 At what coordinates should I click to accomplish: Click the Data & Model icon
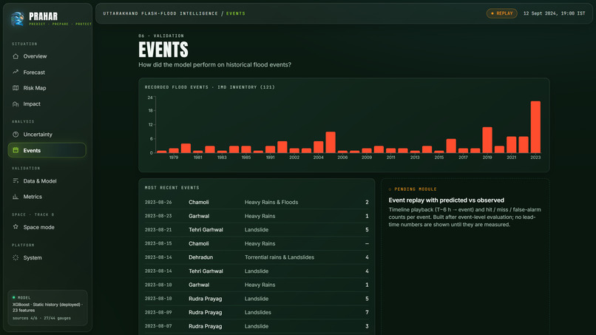pyautogui.click(x=16, y=181)
